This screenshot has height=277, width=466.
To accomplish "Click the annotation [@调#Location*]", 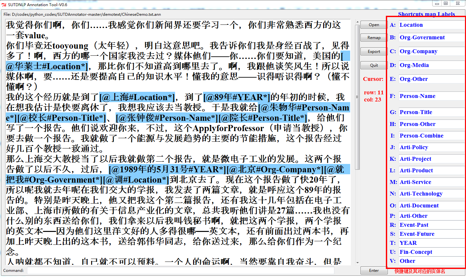I will coord(135,180).
